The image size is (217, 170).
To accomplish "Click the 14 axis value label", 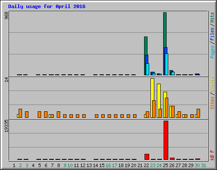I will pyautogui.click(x=6, y=79).
